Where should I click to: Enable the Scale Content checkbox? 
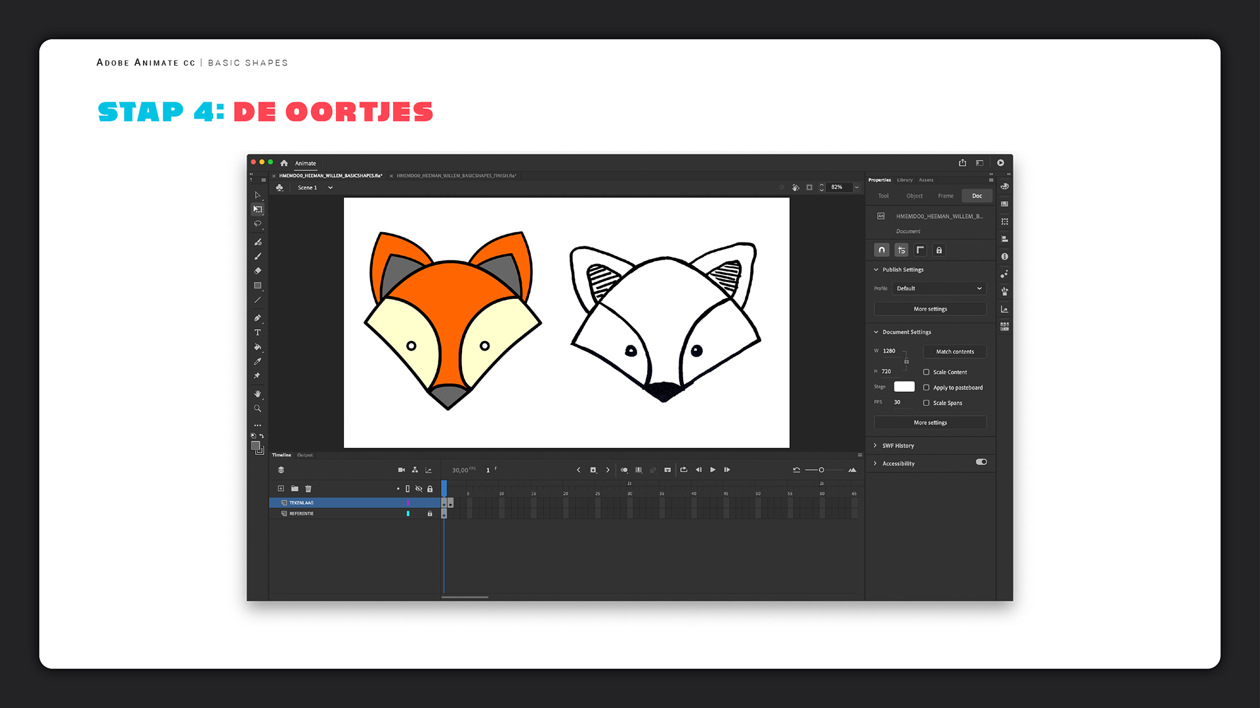[x=926, y=372]
